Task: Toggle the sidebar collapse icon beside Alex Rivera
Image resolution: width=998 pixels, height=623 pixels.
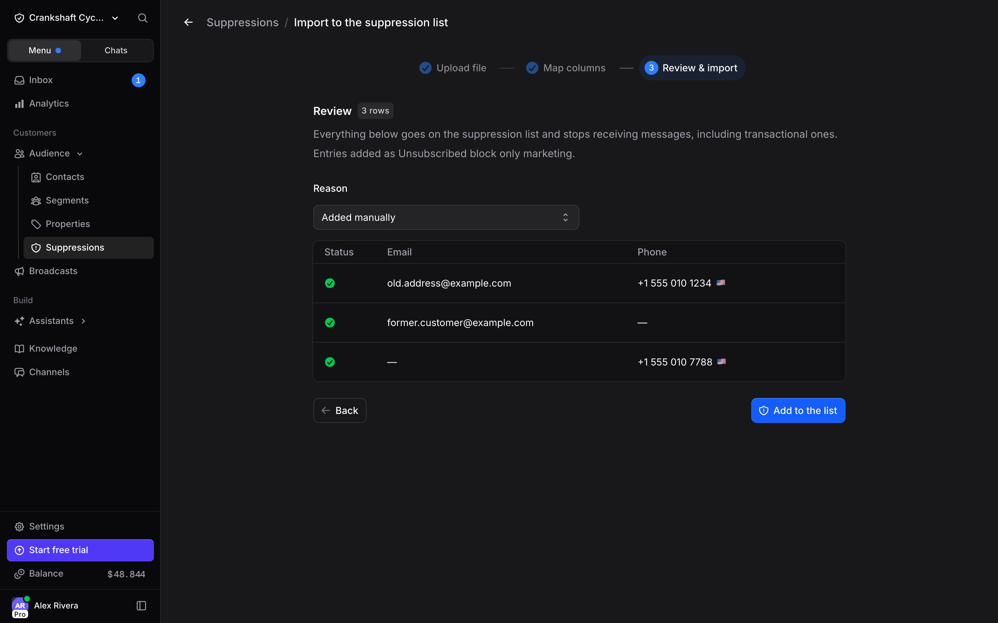Action: click(141, 605)
